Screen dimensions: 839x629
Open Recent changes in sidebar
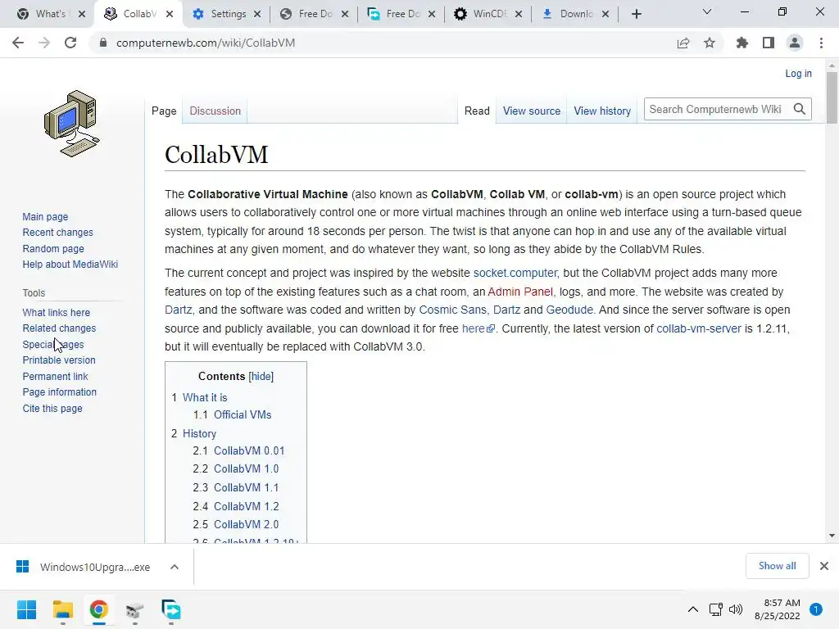pos(58,232)
